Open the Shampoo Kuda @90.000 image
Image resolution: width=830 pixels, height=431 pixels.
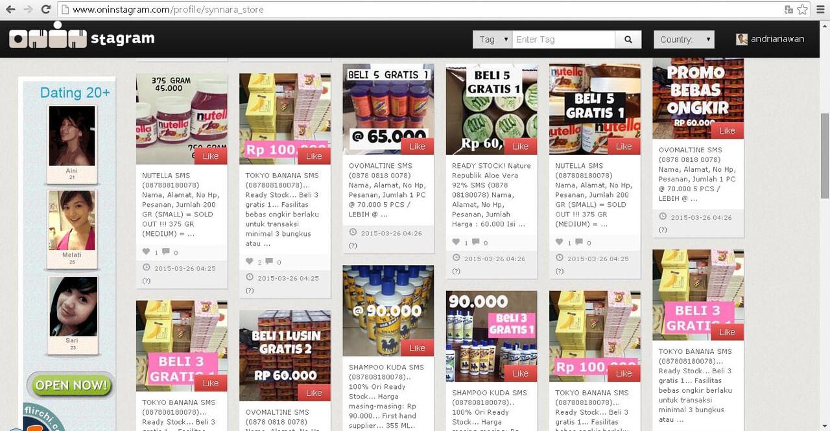388,310
